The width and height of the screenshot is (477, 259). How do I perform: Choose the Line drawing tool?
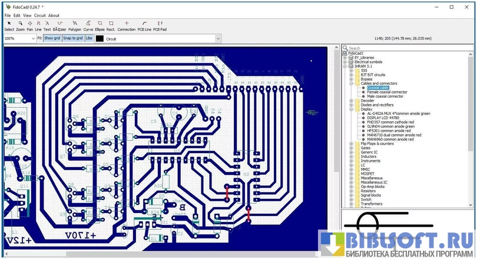click(x=38, y=25)
